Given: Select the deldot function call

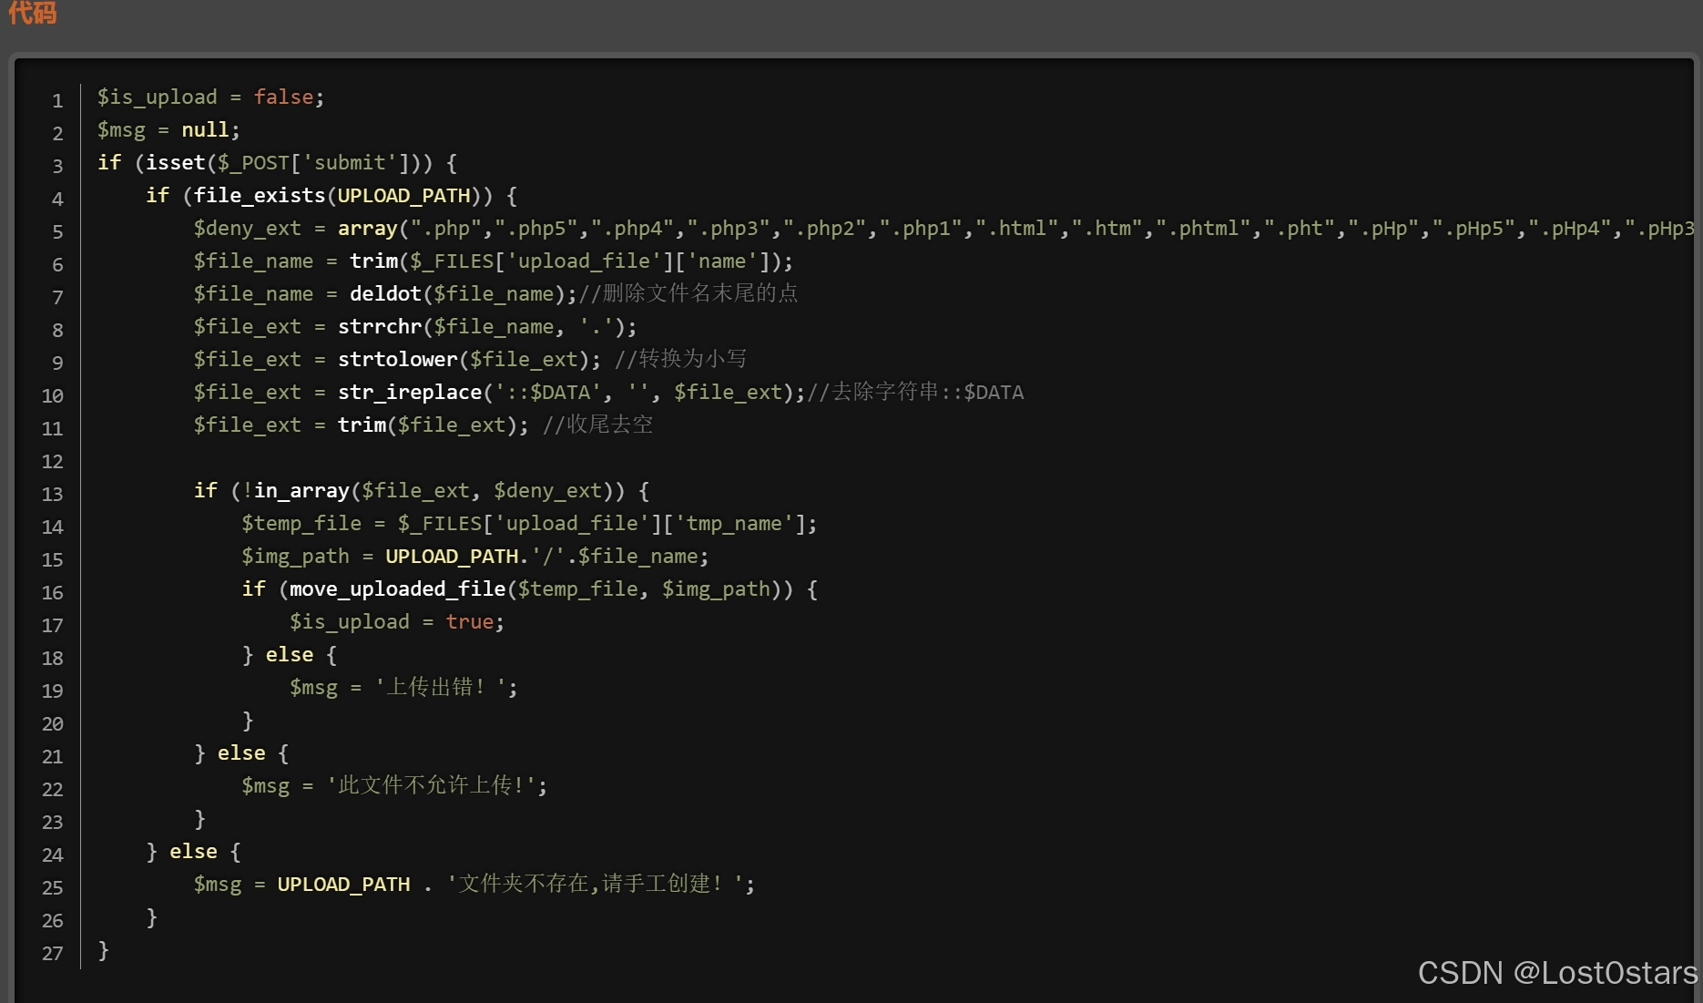Looking at the screenshot, I should tap(386, 293).
